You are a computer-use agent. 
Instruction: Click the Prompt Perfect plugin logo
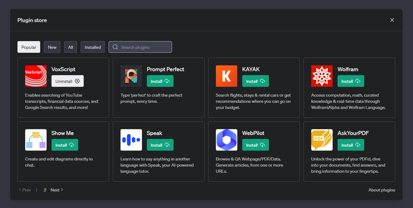(x=131, y=76)
